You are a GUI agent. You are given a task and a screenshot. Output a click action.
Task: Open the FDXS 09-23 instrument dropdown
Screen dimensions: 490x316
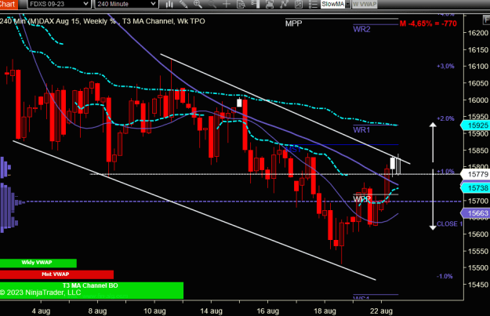59,4
